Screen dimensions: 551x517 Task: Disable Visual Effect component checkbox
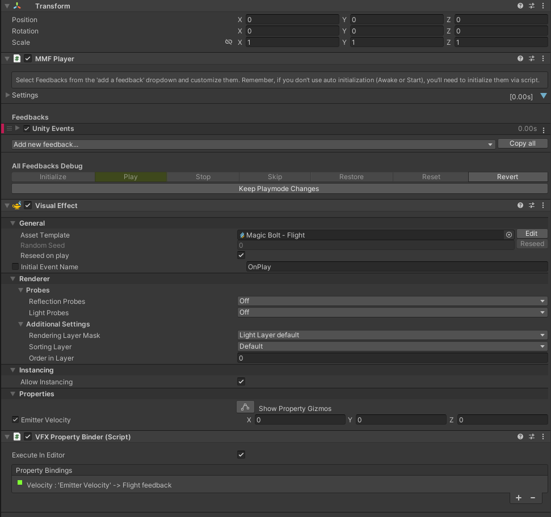(x=28, y=205)
